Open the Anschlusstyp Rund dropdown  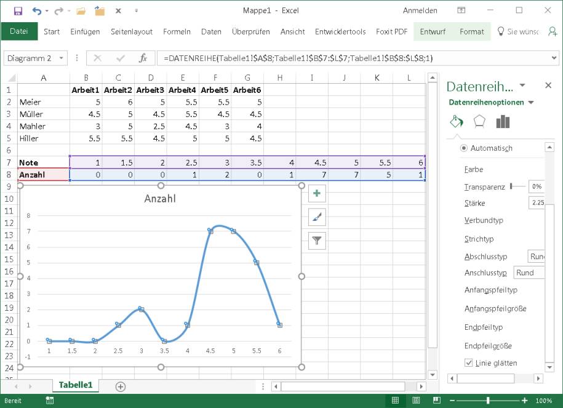529,273
